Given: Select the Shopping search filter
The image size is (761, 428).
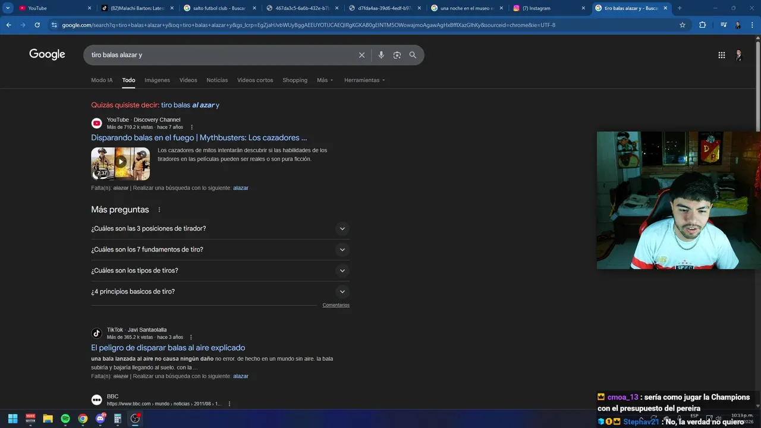Looking at the screenshot, I should point(295,80).
